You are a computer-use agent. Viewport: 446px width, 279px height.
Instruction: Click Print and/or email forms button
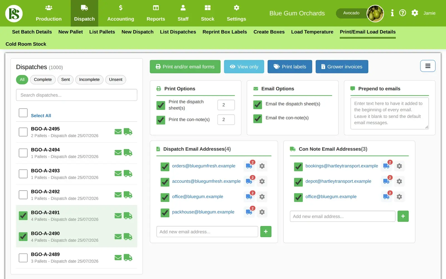tap(185, 67)
